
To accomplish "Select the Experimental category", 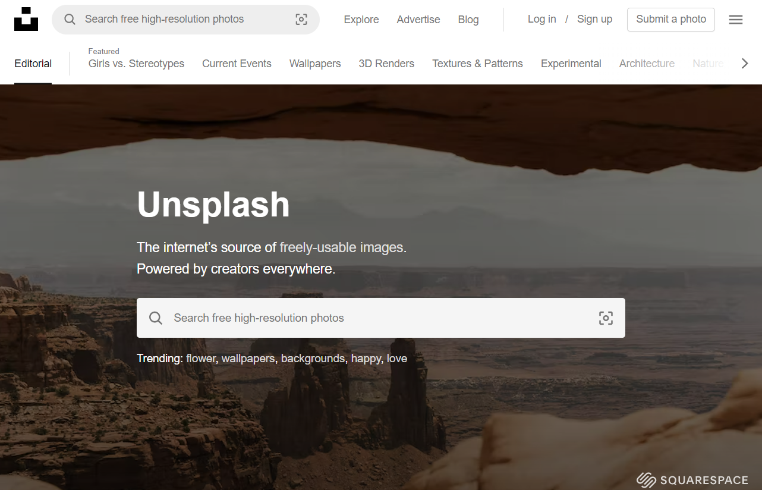I will click(x=571, y=64).
